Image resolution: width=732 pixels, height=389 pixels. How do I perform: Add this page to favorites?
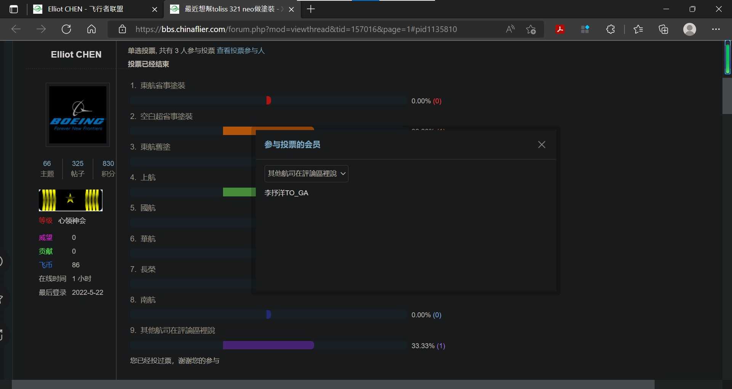[x=531, y=29]
